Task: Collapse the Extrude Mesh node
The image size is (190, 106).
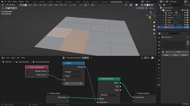Action: 100,79
